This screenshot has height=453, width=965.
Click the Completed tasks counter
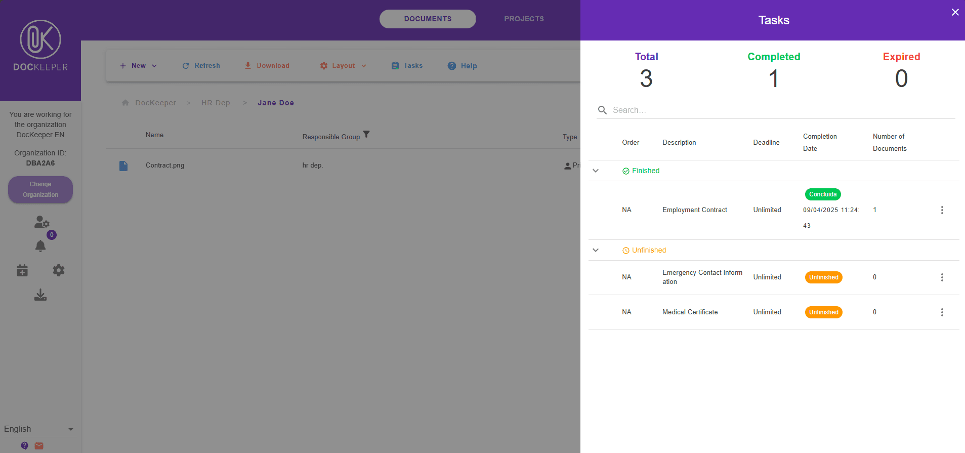click(774, 71)
